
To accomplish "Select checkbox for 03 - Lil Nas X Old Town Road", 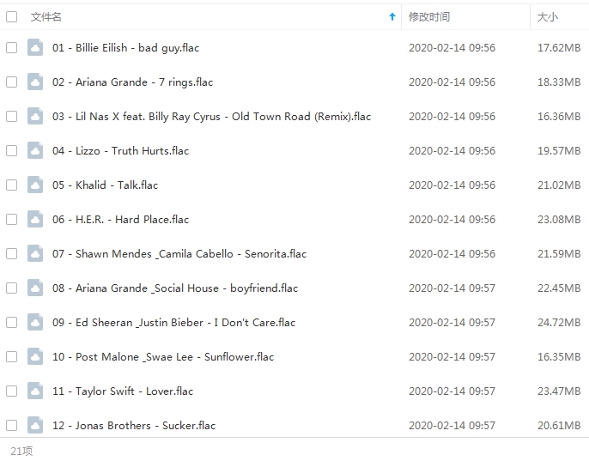I will click(x=12, y=117).
